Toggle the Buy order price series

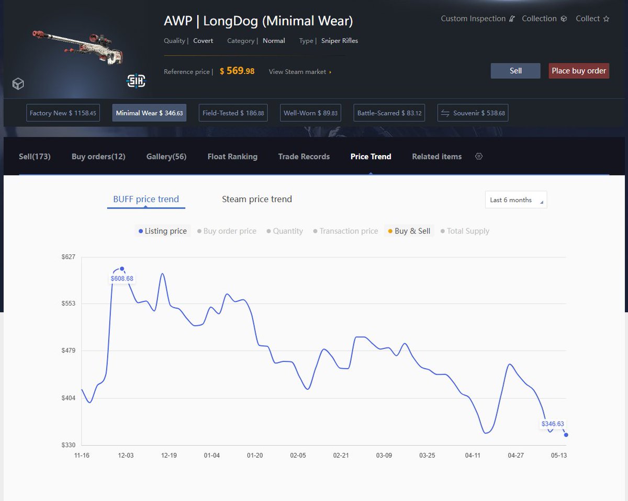point(227,231)
